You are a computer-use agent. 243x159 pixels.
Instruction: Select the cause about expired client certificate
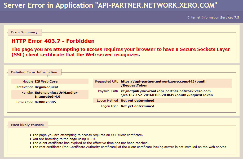tap(91, 143)
